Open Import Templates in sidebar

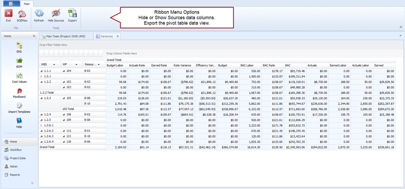pos(19,106)
